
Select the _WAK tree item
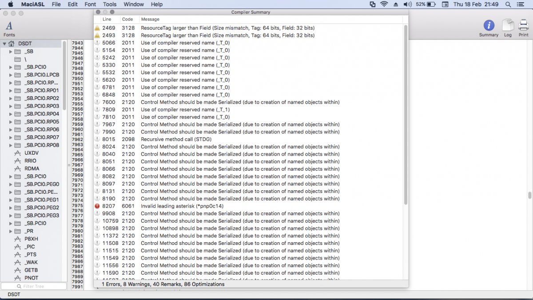pos(31,262)
